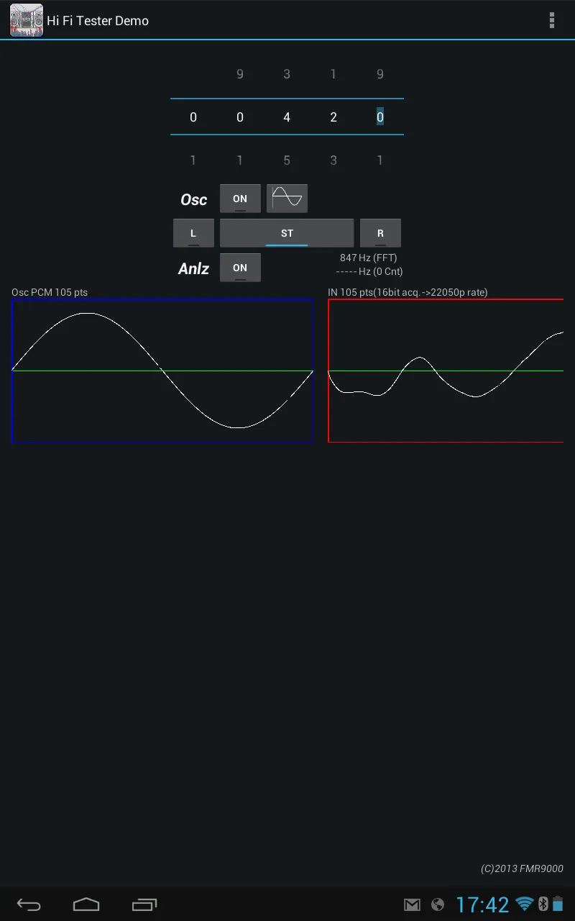Select the sine waveform shape button
Screen dimensions: 575x921
(x=287, y=198)
